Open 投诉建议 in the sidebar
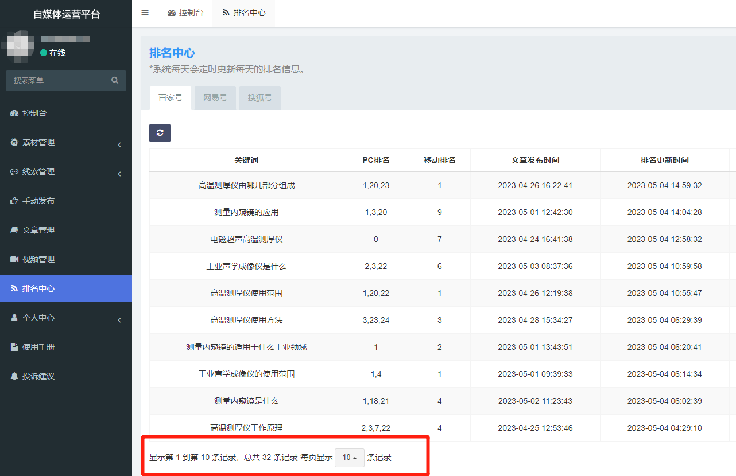The width and height of the screenshot is (736, 476). (x=38, y=376)
